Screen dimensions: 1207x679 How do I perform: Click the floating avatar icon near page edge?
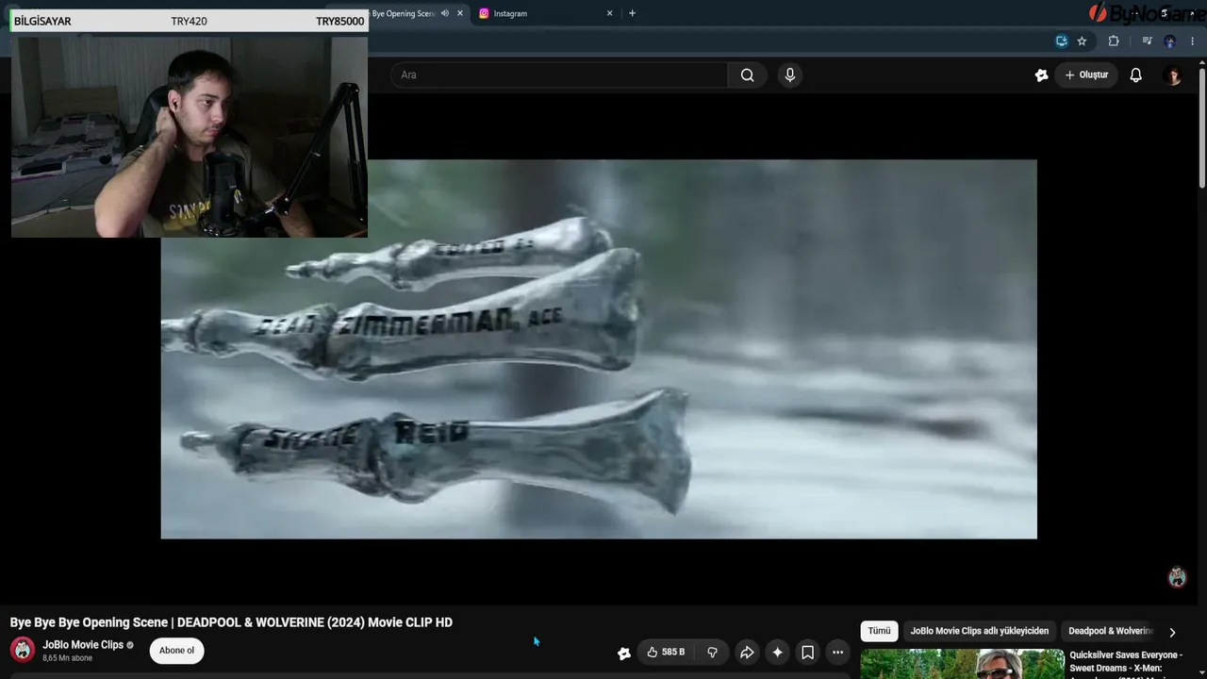tap(1177, 577)
